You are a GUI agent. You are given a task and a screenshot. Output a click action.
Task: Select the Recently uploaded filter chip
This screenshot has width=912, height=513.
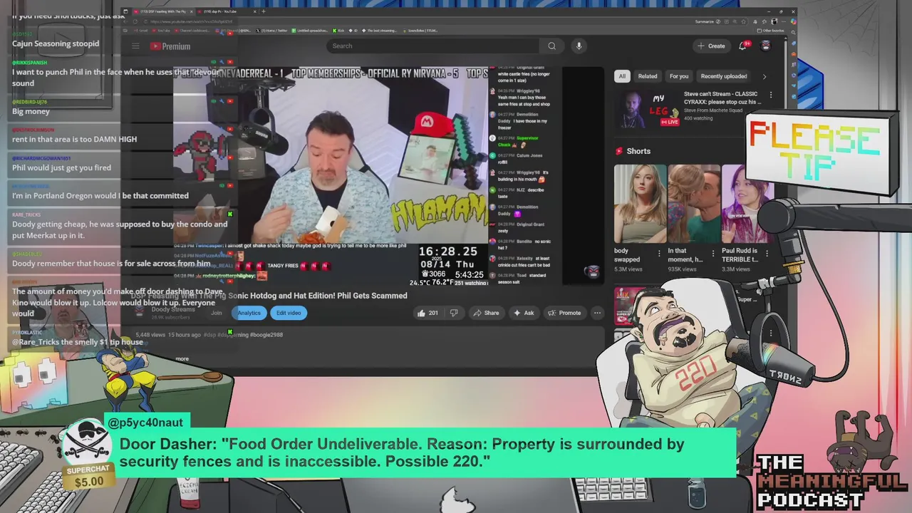[723, 76]
